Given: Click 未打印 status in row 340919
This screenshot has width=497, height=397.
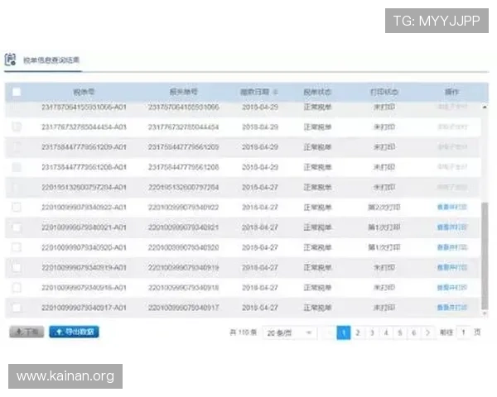Looking at the screenshot, I should pos(384,267).
